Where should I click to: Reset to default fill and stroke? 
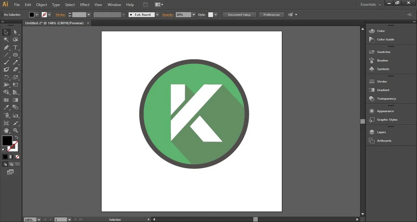pos(4,150)
